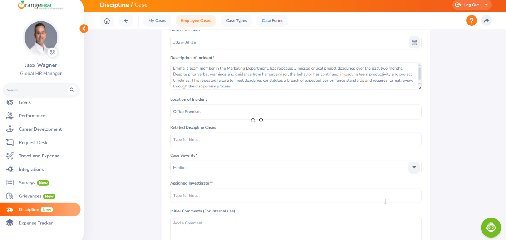506x240 pixels.
Task: Go back using the left arrow icon
Action: click(x=126, y=21)
